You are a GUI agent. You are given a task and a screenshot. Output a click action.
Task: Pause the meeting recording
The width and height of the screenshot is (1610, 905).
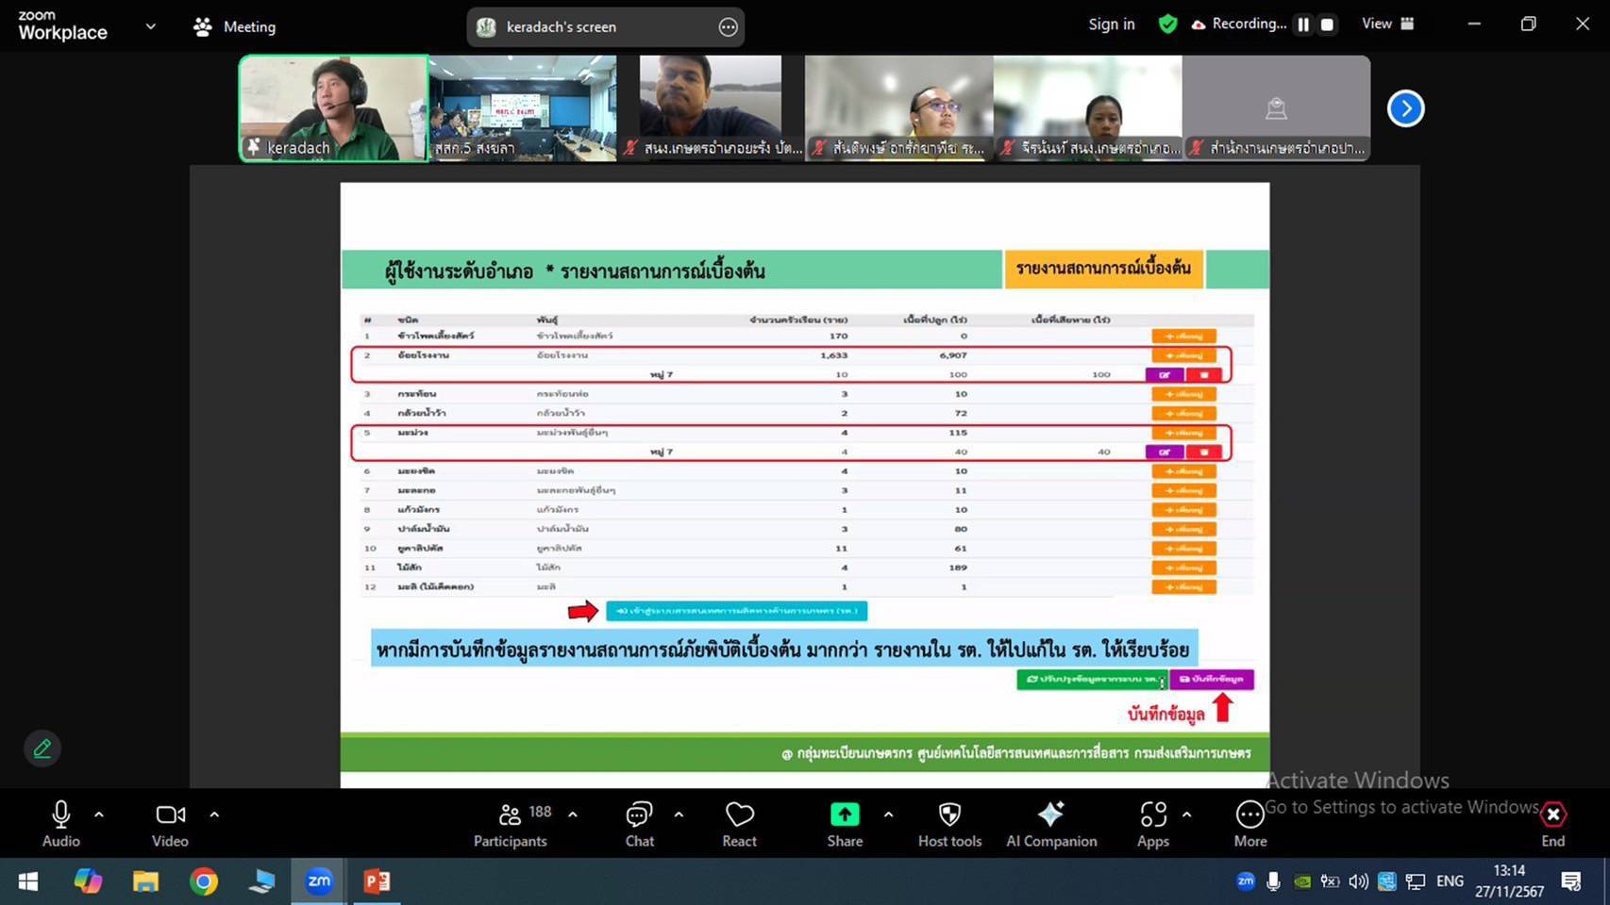click(1303, 25)
